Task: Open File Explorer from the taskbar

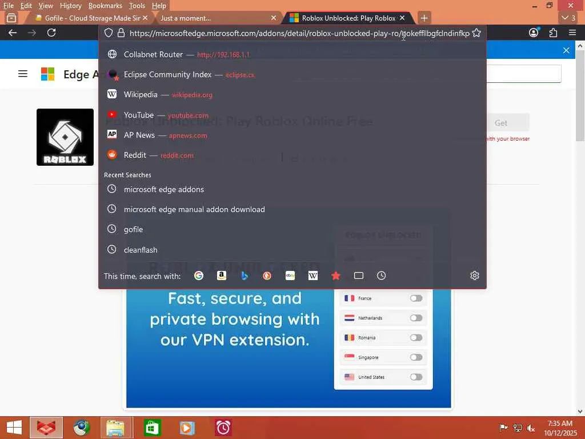Action: click(115, 428)
